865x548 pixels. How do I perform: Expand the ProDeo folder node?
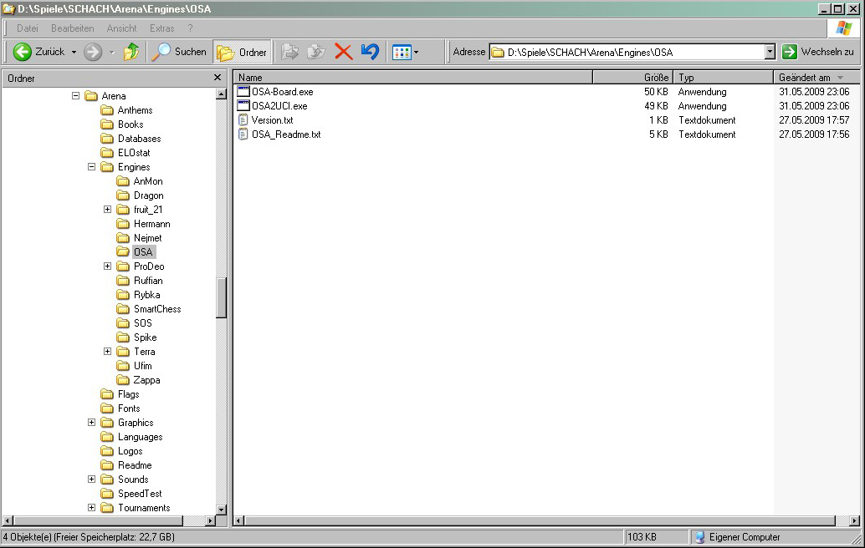coord(108,266)
